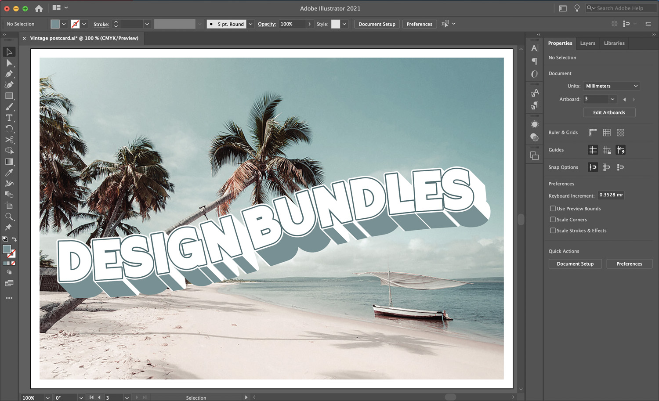Open zoom level 100% dropdown
Screen dimensions: 659x401
tap(47, 397)
